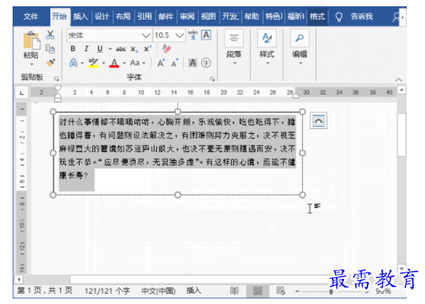Image resolution: width=425 pixels, height=304 pixels.
Task: Apply strikethrough abc formatting
Action: 121,49
